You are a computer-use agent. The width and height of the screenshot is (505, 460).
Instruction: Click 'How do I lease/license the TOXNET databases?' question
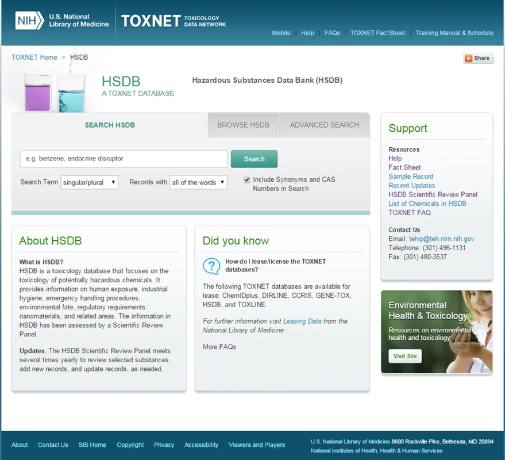point(276,265)
